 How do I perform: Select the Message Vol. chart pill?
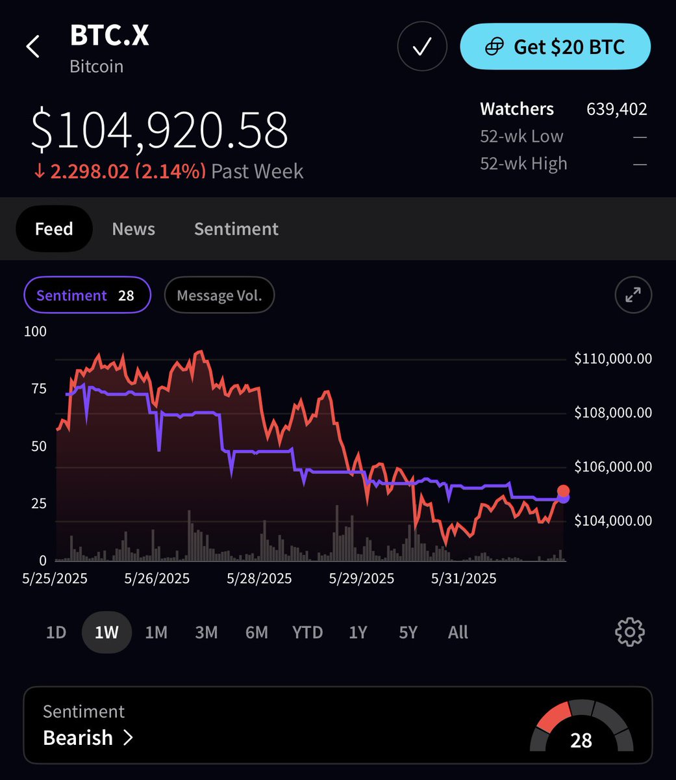click(219, 295)
